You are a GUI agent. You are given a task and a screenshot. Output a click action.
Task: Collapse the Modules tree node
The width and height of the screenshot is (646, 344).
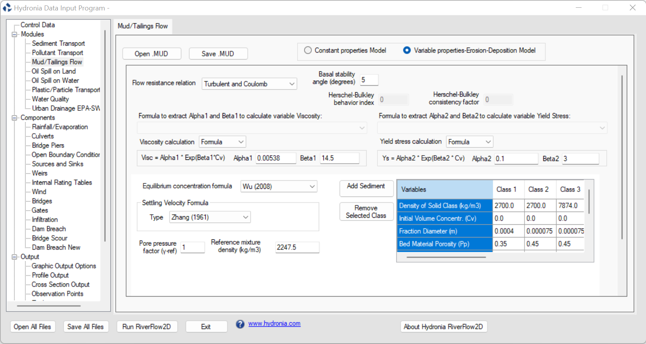point(14,34)
